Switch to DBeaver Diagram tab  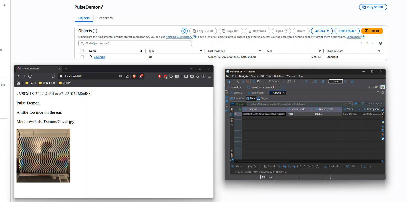[x=263, y=98]
